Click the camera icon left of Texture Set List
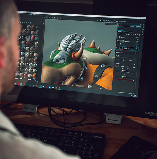Image resolution: width=157 pixels, height=159 pixels. (x=117, y=21)
